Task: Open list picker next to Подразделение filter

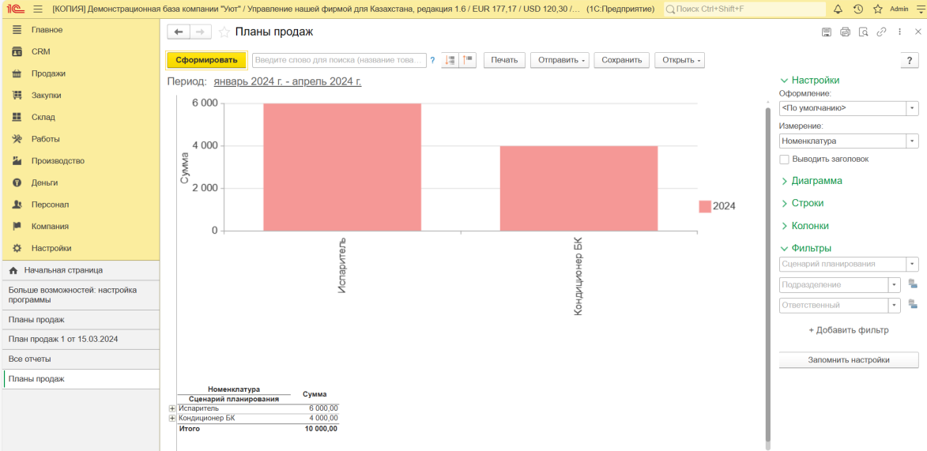Action: coord(913,284)
